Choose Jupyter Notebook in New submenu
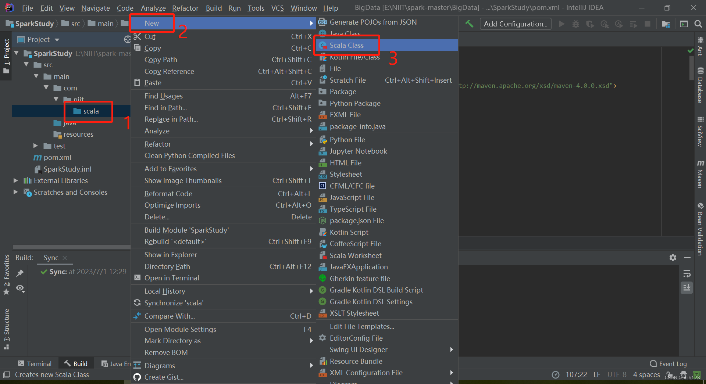 coord(387,151)
